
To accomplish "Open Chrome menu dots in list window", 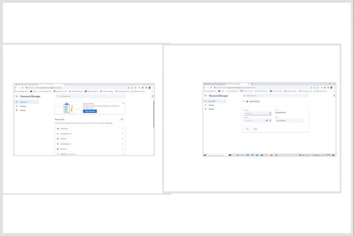I will [153, 88].
